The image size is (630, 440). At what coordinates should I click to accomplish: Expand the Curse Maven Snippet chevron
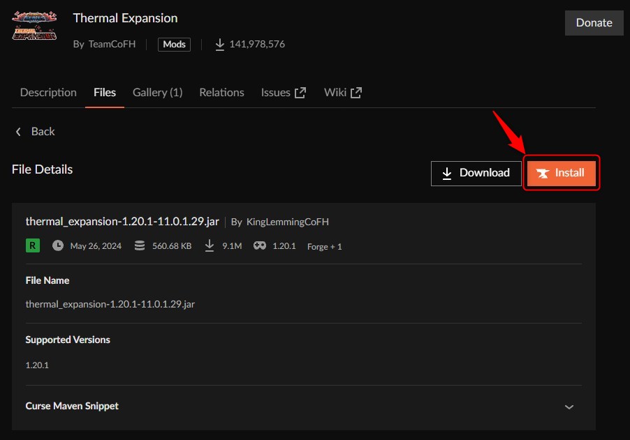pyautogui.click(x=569, y=407)
